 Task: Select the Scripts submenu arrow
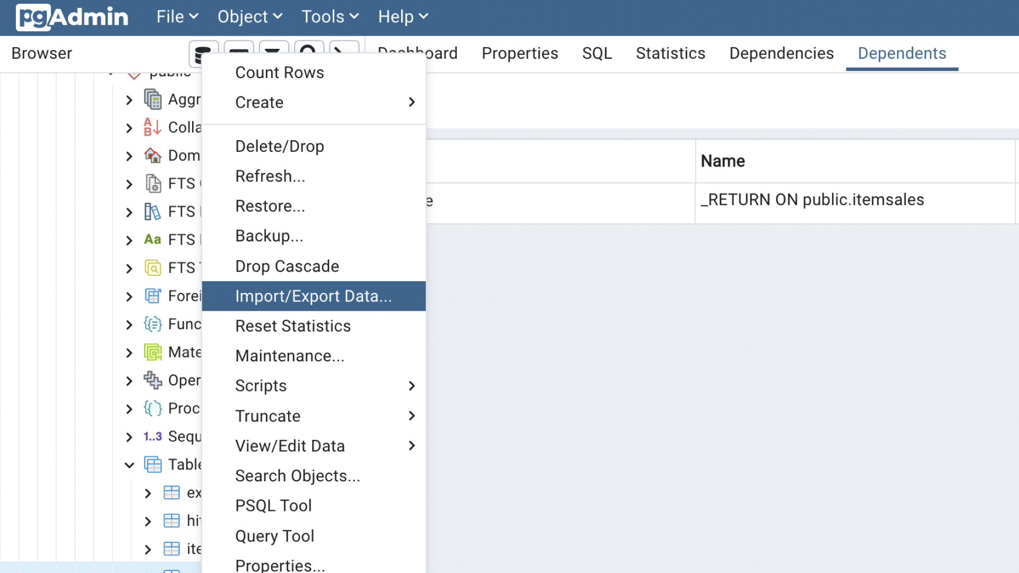(x=411, y=386)
